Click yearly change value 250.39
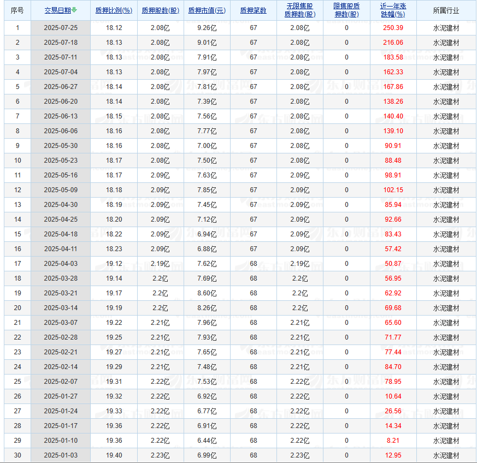The width and height of the screenshot is (477, 463). coord(393,28)
